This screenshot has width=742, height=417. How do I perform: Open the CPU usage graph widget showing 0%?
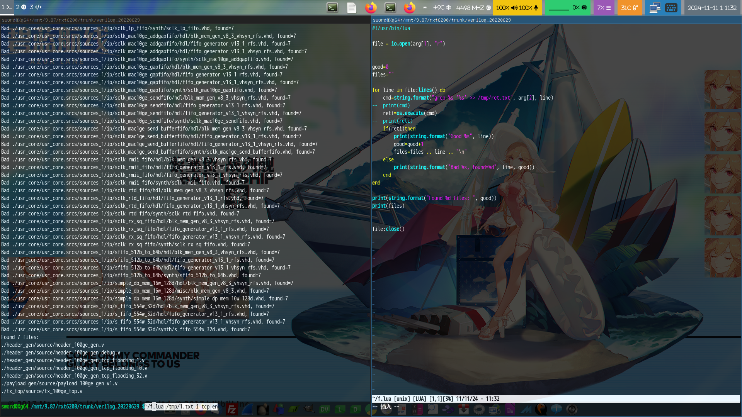pos(568,7)
